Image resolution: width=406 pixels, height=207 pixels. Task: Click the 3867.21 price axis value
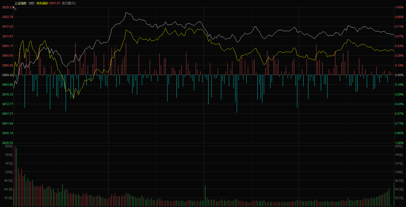pos(7,114)
